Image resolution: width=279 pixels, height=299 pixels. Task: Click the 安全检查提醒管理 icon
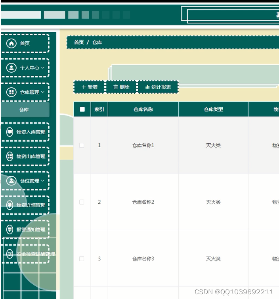tap(10, 254)
